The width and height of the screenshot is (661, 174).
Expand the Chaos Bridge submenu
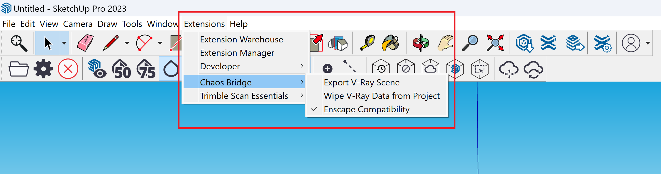tap(245, 82)
